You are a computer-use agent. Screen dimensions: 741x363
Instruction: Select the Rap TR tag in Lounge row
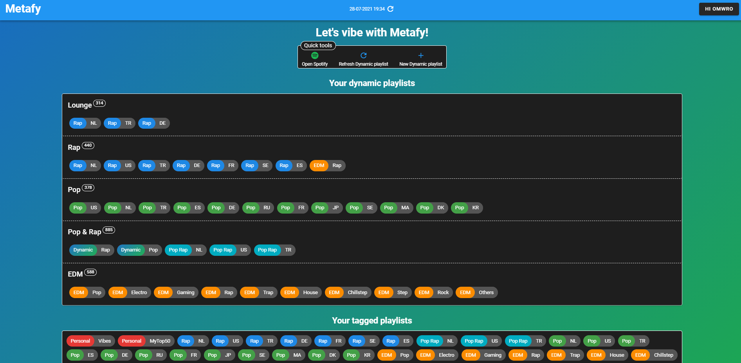pos(119,123)
